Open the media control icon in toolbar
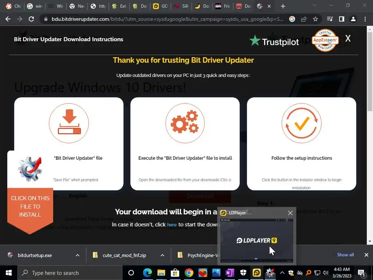This screenshot has width=373, height=280. click(330, 19)
